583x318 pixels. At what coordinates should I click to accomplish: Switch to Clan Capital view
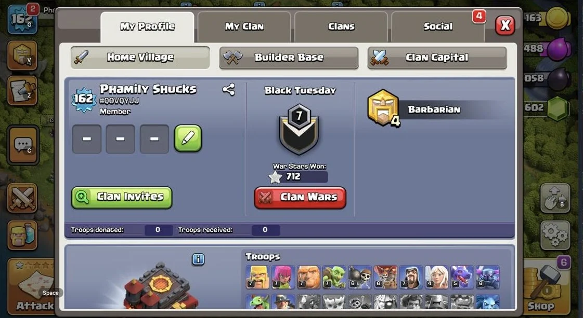[x=437, y=58]
